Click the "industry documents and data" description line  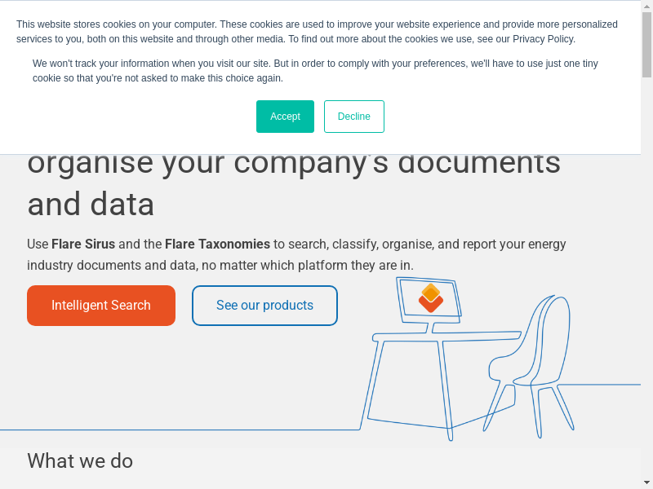pos(220,265)
